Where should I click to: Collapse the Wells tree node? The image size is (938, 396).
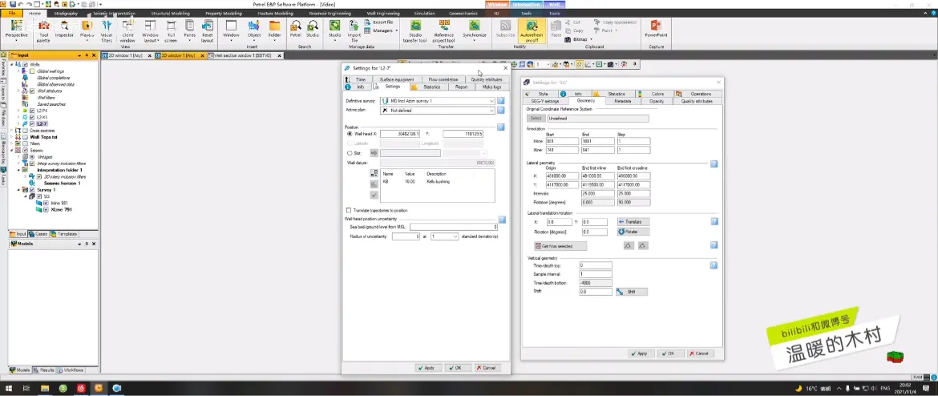11,64
